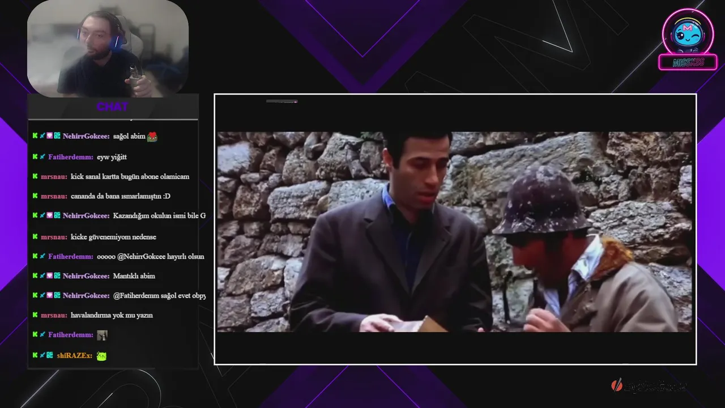This screenshot has height=408, width=725.
Task: Click message text "kick sanal kartta bugün abone olamicam"
Action: [x=130, y=177]
